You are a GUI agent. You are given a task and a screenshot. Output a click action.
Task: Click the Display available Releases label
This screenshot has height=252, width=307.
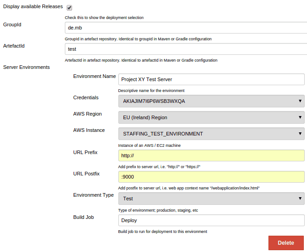[x=33, y=7]
